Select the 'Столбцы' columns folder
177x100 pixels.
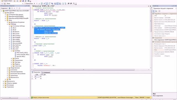(x=17, y=51)
